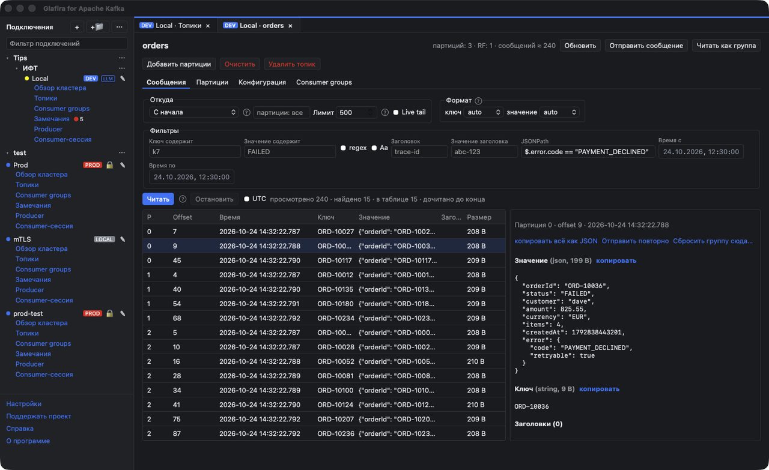This screenshot has width=769, height=470.
Task: Add a new connection with the plus icon
Action: pyautogui.click(x=77, y=27)
